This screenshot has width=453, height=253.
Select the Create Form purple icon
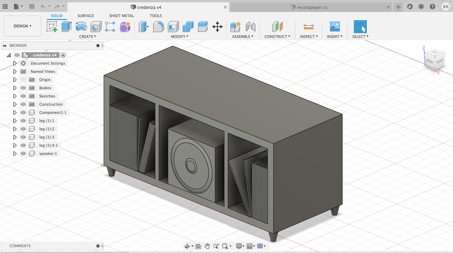125,27
